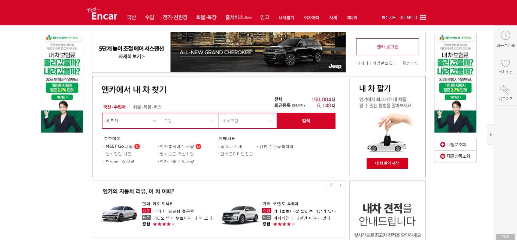Image resolution: width=517 pixels, height=240 pixels.
Task: Click the 회원가입 link
Action: click(410, 63)
